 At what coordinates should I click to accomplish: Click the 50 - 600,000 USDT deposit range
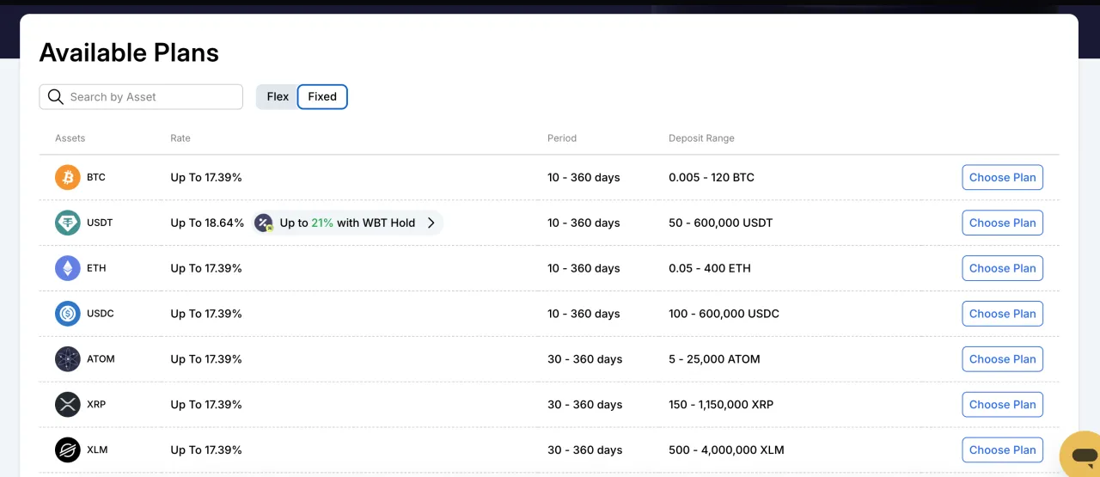coord(721,223)
